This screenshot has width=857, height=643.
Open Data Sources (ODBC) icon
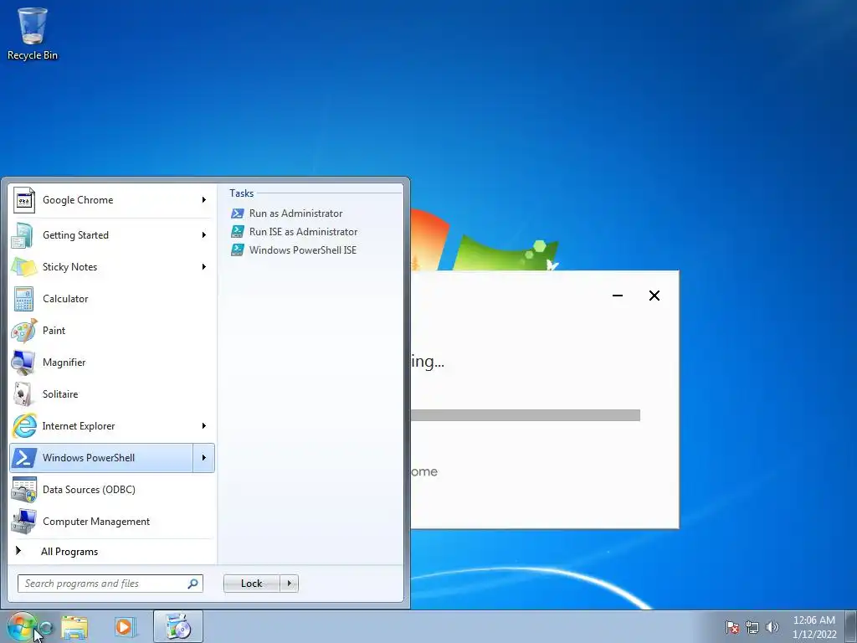click(x=24, y=489)
